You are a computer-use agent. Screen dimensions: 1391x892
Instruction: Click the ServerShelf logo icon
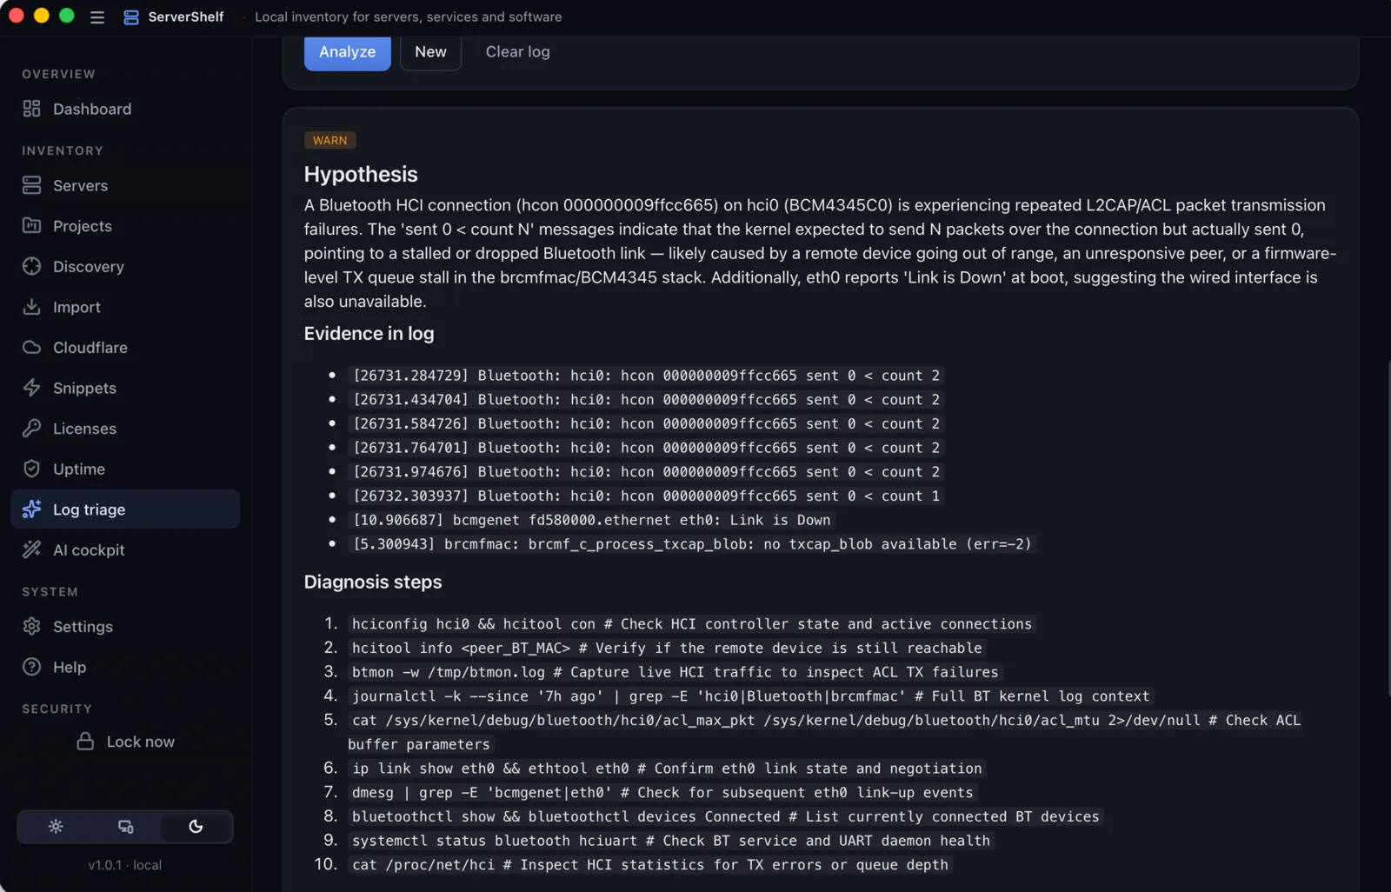[131, 17]
